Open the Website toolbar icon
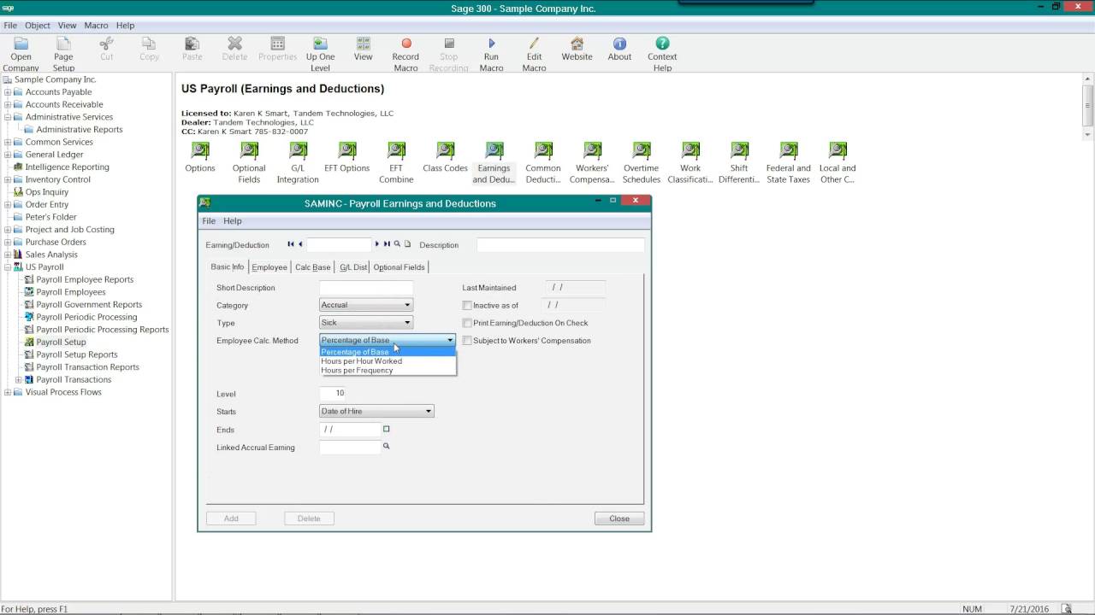This screenshot has height=615, width=1095. tap(577, 49)
